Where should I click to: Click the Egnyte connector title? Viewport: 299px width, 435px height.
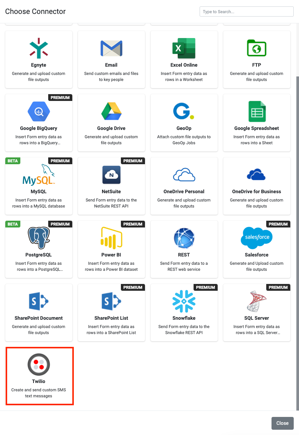click(x=38, y=65)
